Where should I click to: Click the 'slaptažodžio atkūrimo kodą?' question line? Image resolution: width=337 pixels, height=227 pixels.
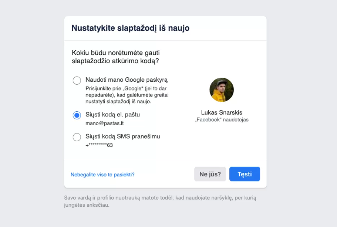[x=116, y=61]
